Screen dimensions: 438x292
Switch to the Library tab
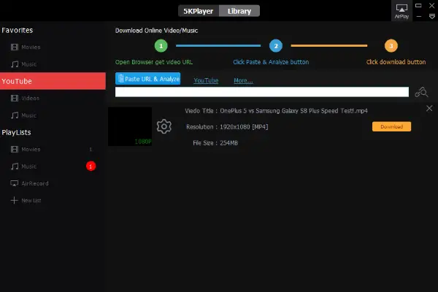(239, 11)
